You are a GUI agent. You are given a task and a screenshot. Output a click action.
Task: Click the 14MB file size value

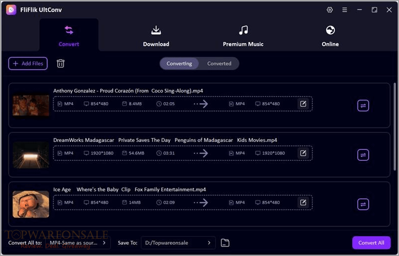(x=134, y=202)
